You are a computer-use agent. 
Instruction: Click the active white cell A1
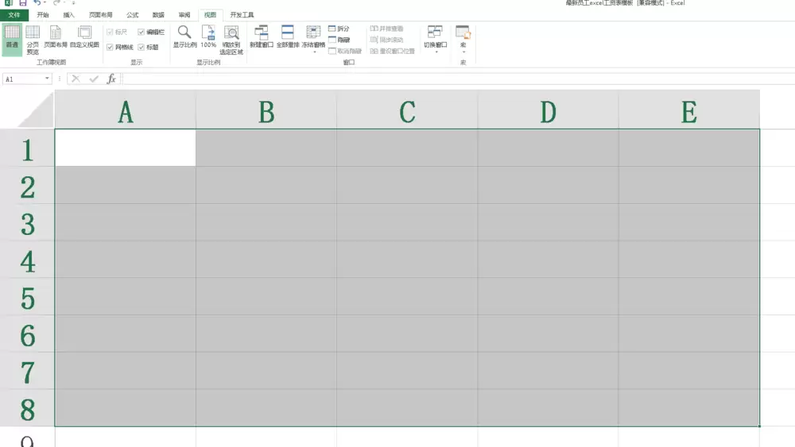click(x=126, y=148)
